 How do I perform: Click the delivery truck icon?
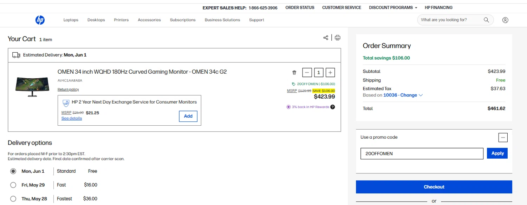(x=16, y=55)
